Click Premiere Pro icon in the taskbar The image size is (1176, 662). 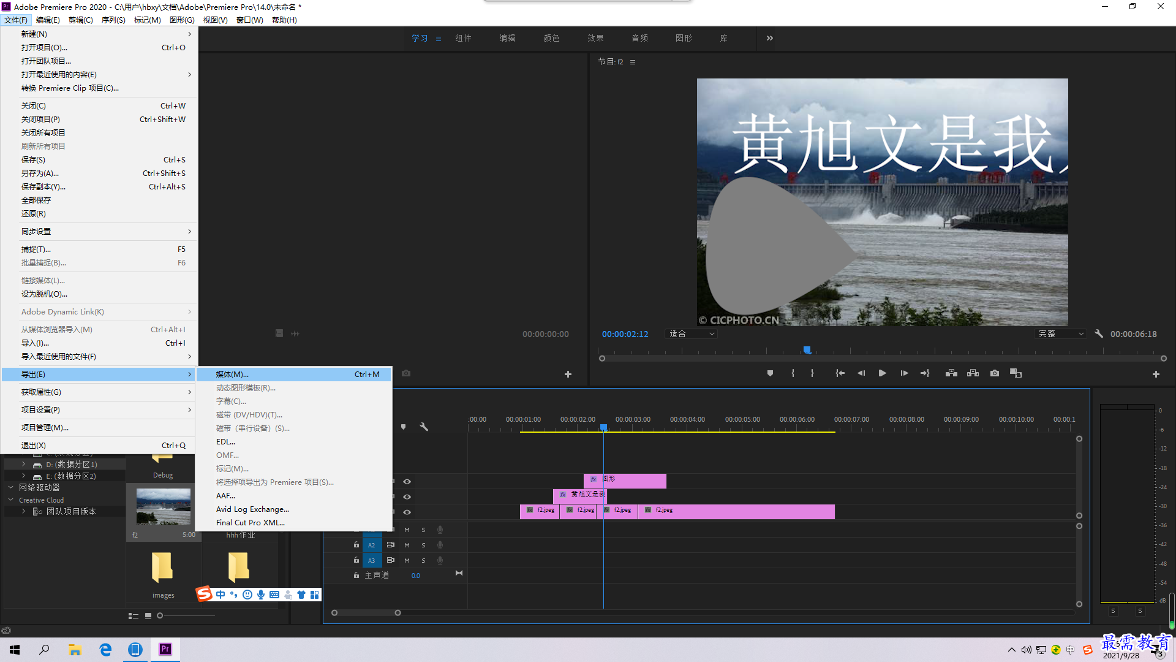pyautogui.click(x=165, y=650)
